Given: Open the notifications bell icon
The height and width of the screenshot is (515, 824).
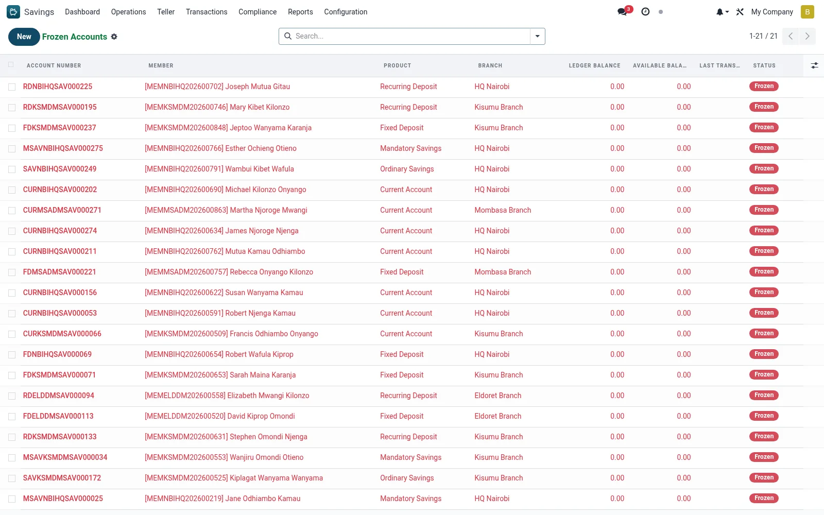Looking at the screenshot, I should 722,12.
